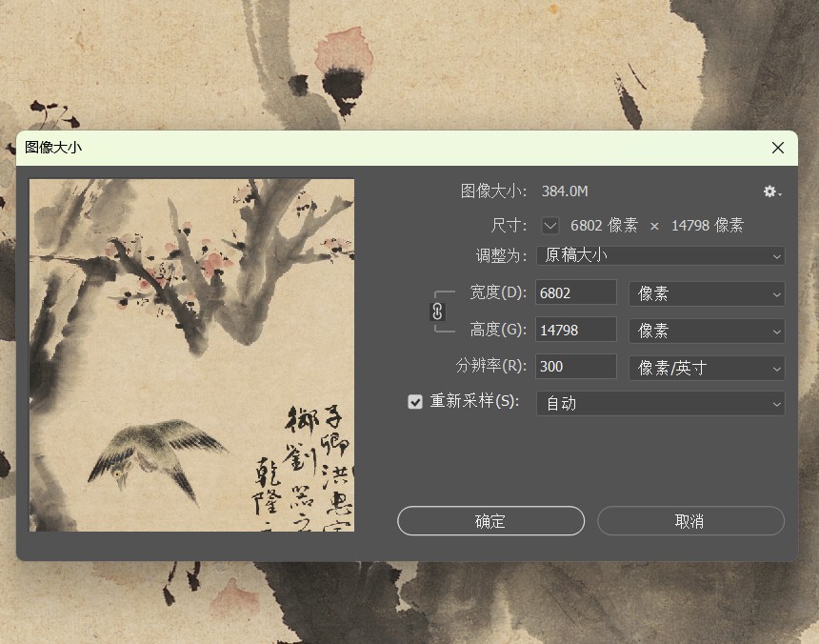Click the 14798 像素 dimension text
The height and width of the screenshot is (644, 819).
point(708,226)
